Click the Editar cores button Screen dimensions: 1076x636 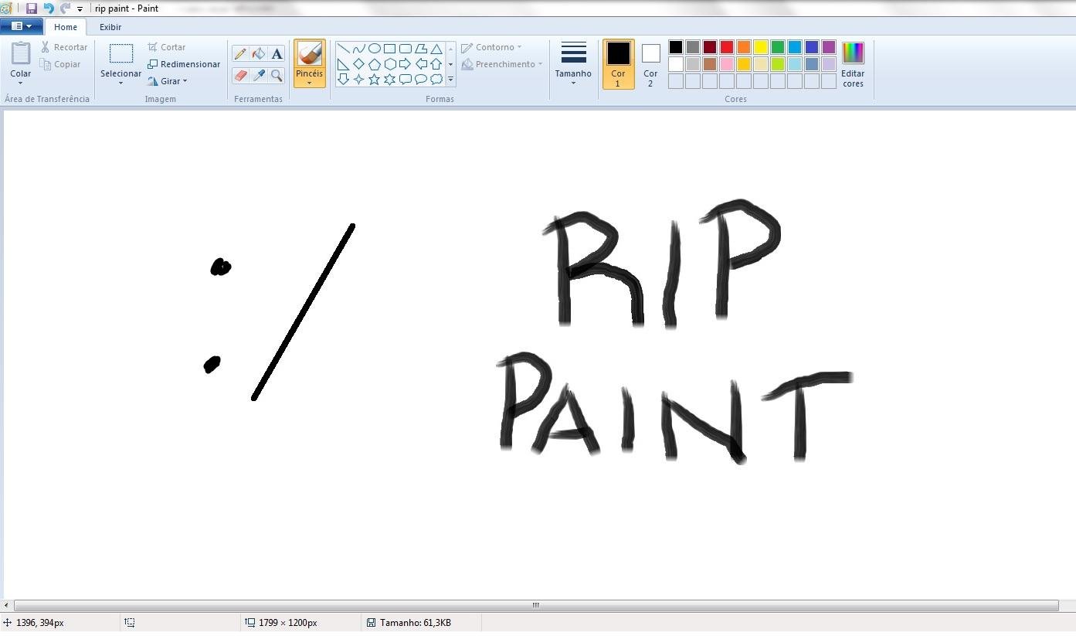pyautogui.click(x=853, y=64)
